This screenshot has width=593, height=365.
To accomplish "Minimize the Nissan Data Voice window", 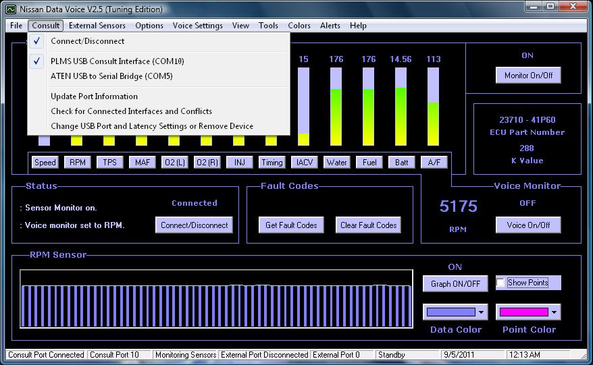I will [534, 7].
